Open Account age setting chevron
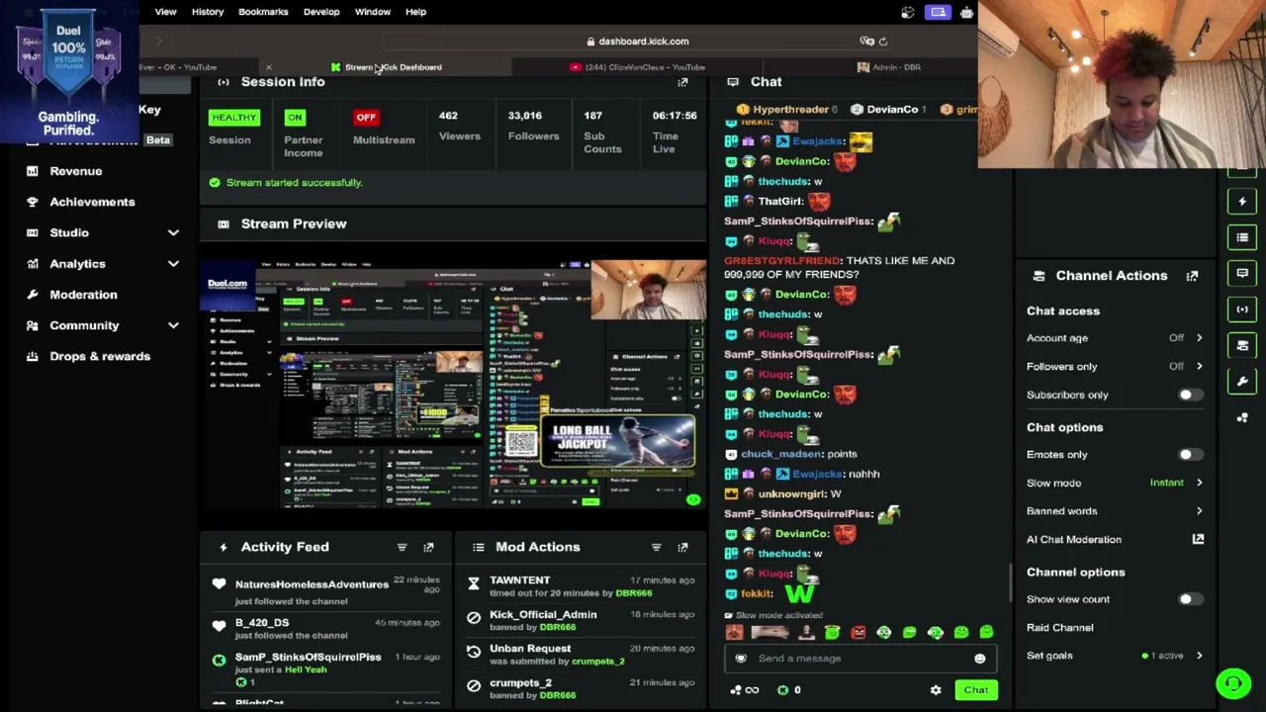This screenshot has width=1266, height=712. coord(1199,338)
